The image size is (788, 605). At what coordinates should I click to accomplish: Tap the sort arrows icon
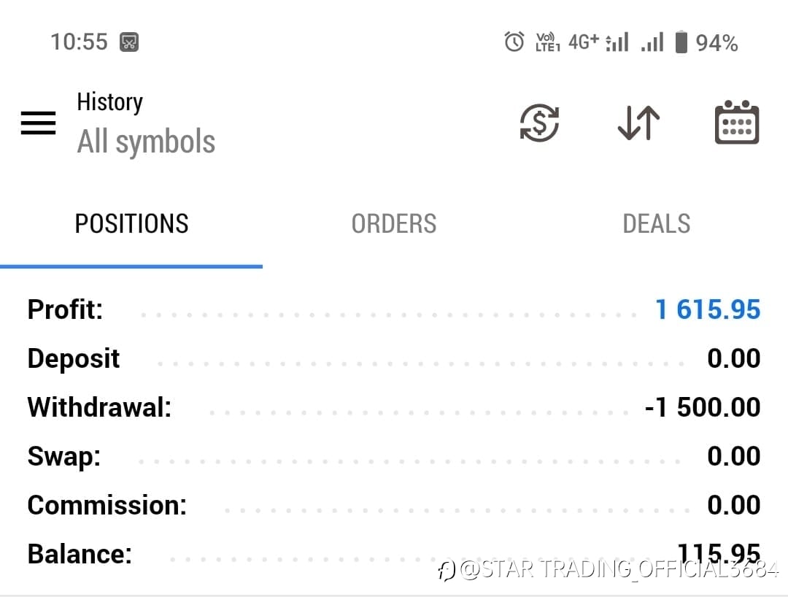638,123
